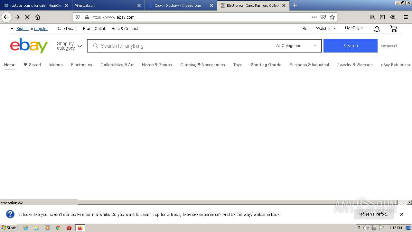Image resolution: width=412 pixels, height=232 pixels.
Task: Open the Firefox home page icon
Action: click(x=38, y=17)
